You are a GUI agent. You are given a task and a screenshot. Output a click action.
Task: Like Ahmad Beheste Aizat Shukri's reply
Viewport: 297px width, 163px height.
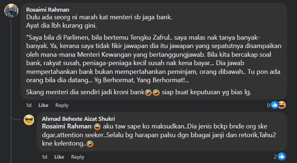tap(59, 157)
